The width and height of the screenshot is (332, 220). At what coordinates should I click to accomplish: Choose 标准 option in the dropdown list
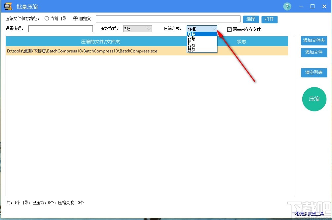point(202,42)
